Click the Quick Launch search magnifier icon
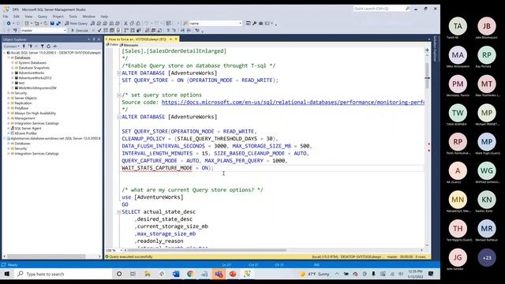This screenshot has width=505, height=284. [407, 9]
